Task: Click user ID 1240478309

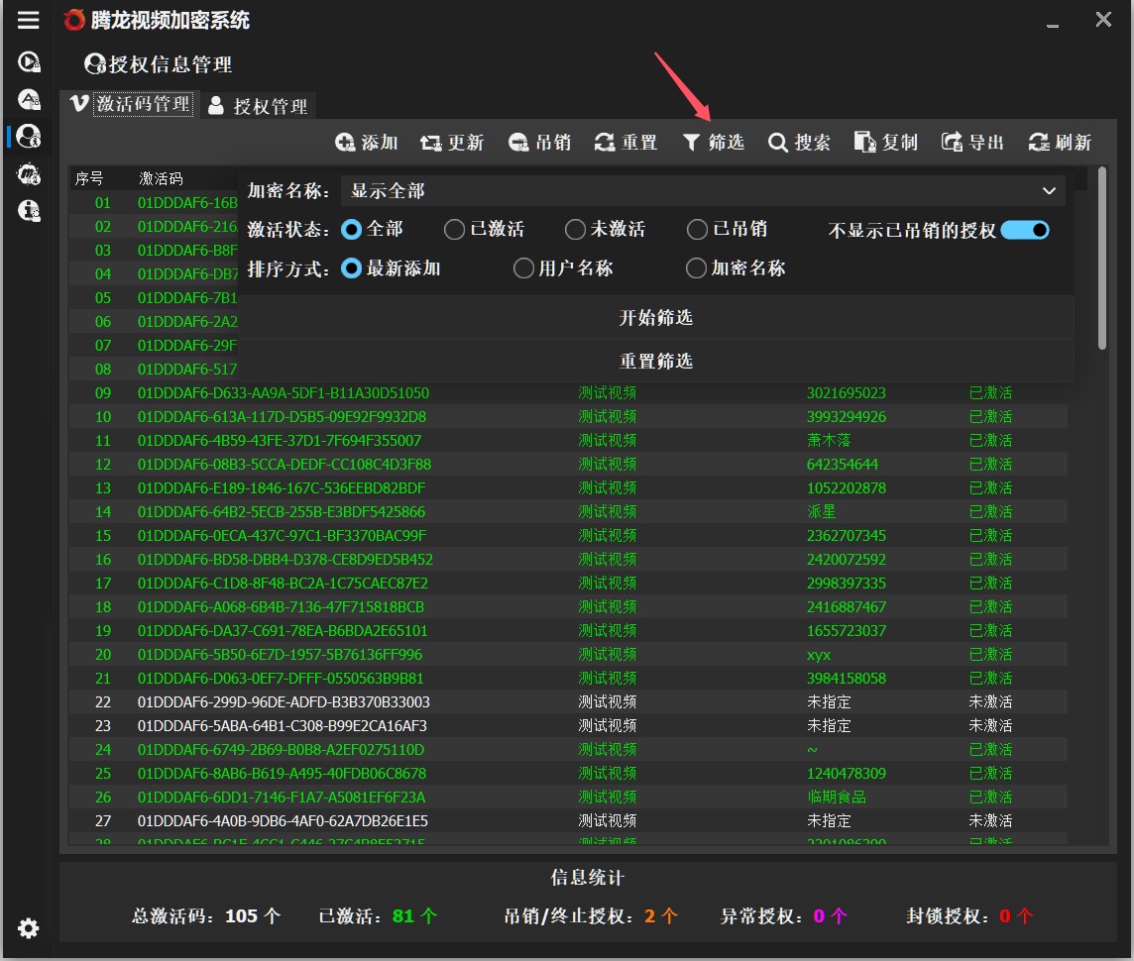Action: [x=847, y=773]
